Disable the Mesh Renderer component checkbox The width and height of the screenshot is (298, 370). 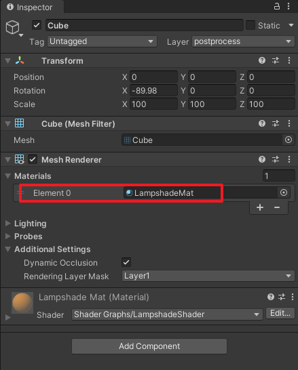tap(33, 159)
